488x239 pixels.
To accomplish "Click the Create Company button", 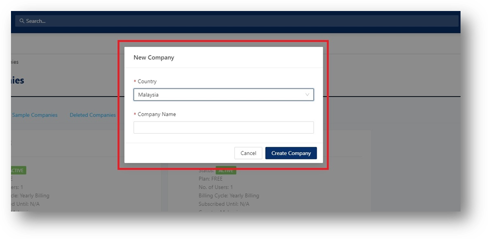I will [291, 153].
